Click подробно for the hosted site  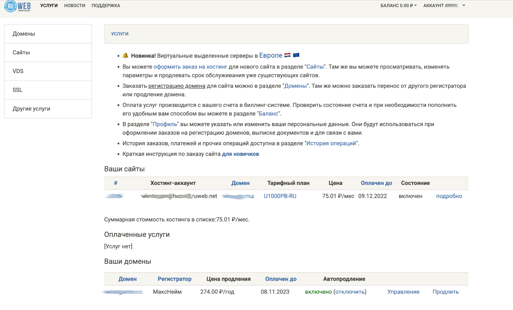[x=449, y=196]
